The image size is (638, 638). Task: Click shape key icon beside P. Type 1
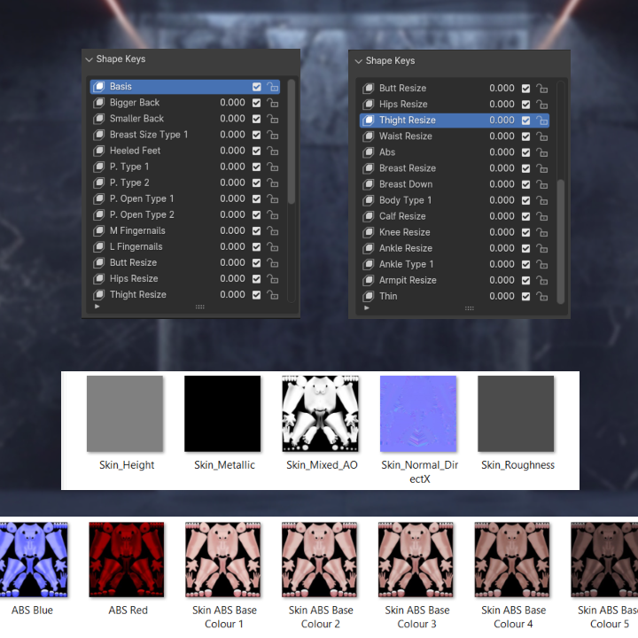99,167
